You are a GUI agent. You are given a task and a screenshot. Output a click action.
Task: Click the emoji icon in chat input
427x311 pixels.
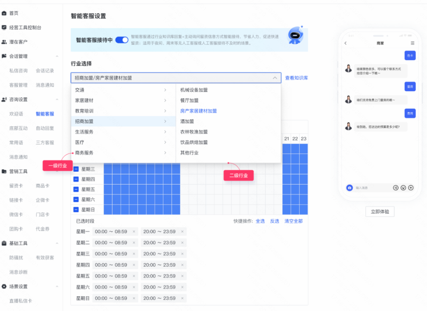[x=403, y=188]
